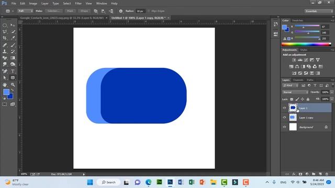Screen dimensions: 335x188
Task: Open the gear geometry options icon
Action: click(121, 11)
